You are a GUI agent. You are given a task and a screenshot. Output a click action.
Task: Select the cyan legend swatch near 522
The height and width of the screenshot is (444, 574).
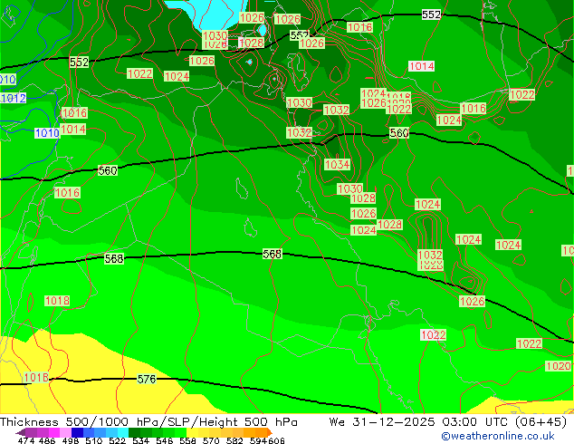123,432
